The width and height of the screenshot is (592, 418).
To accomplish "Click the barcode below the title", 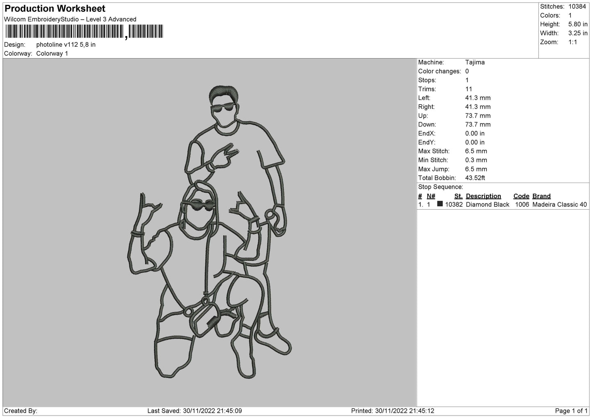I will (84, 32).
